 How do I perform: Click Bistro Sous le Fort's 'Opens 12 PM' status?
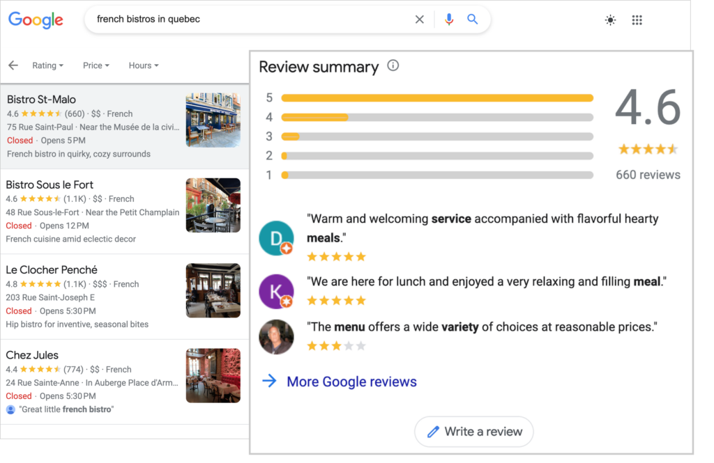coord(64,226)
